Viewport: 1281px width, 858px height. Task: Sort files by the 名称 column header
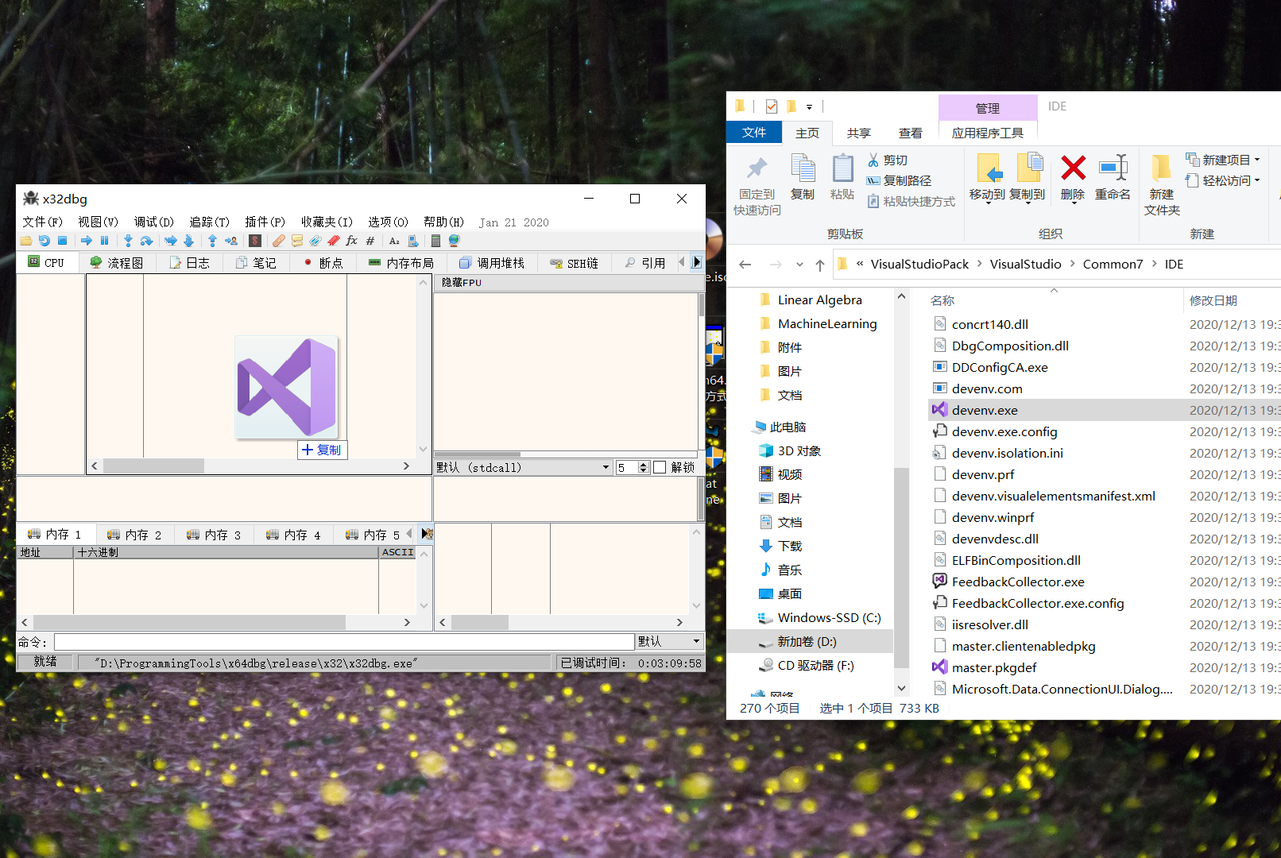click(942, 300)
